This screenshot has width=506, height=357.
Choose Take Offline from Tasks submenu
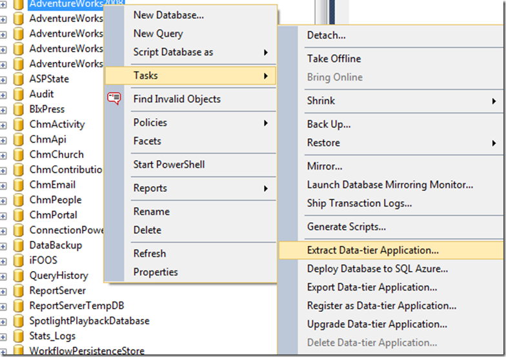(x=334, y=59)
